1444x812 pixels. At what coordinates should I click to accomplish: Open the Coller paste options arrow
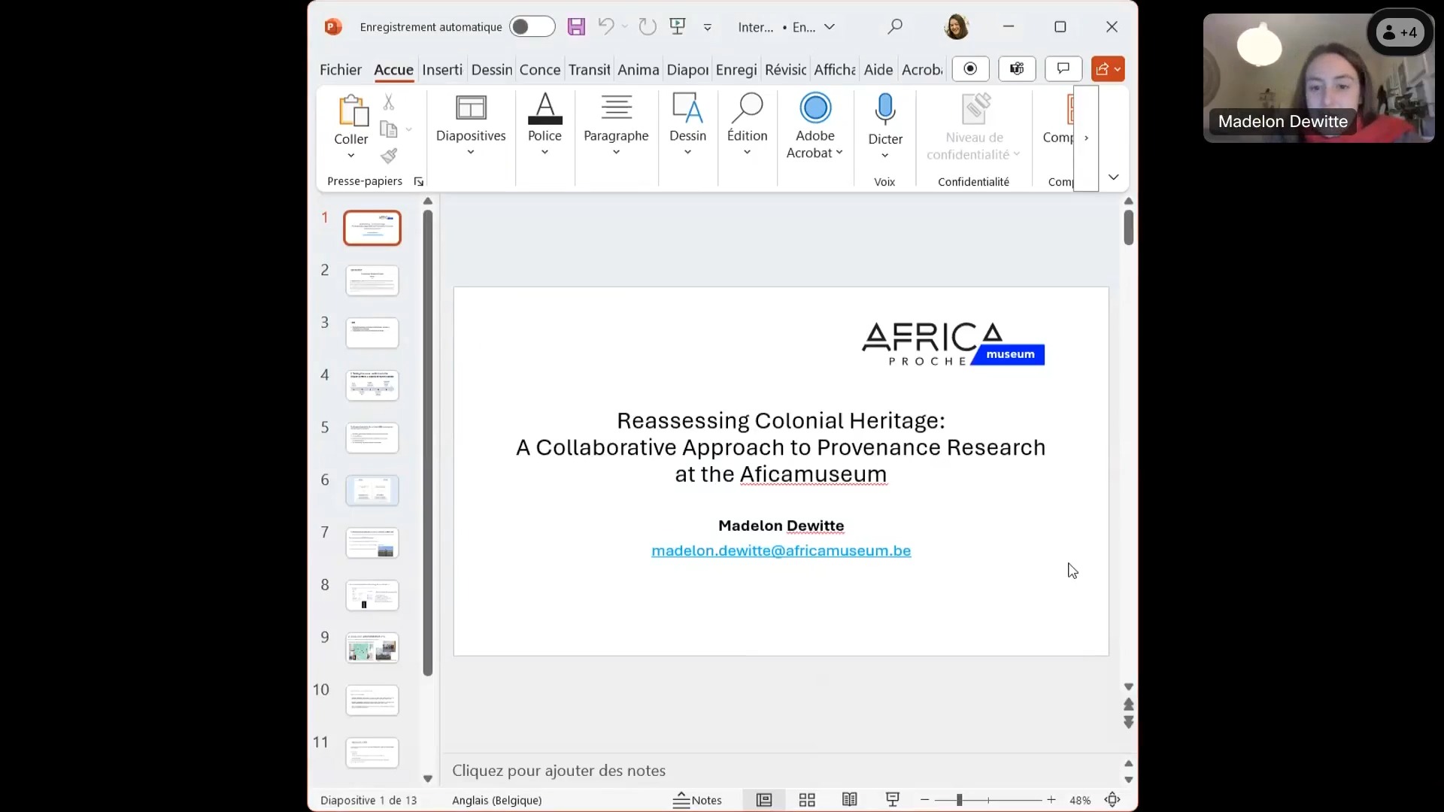tap(351, 156)
